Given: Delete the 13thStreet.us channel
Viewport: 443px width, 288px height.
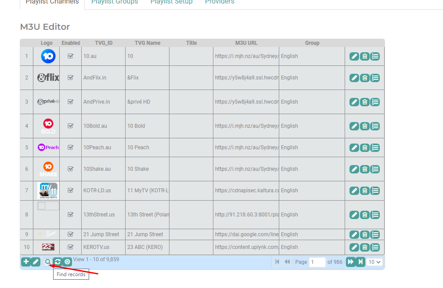Looking at the screenshot, I should tap(365, 215).
